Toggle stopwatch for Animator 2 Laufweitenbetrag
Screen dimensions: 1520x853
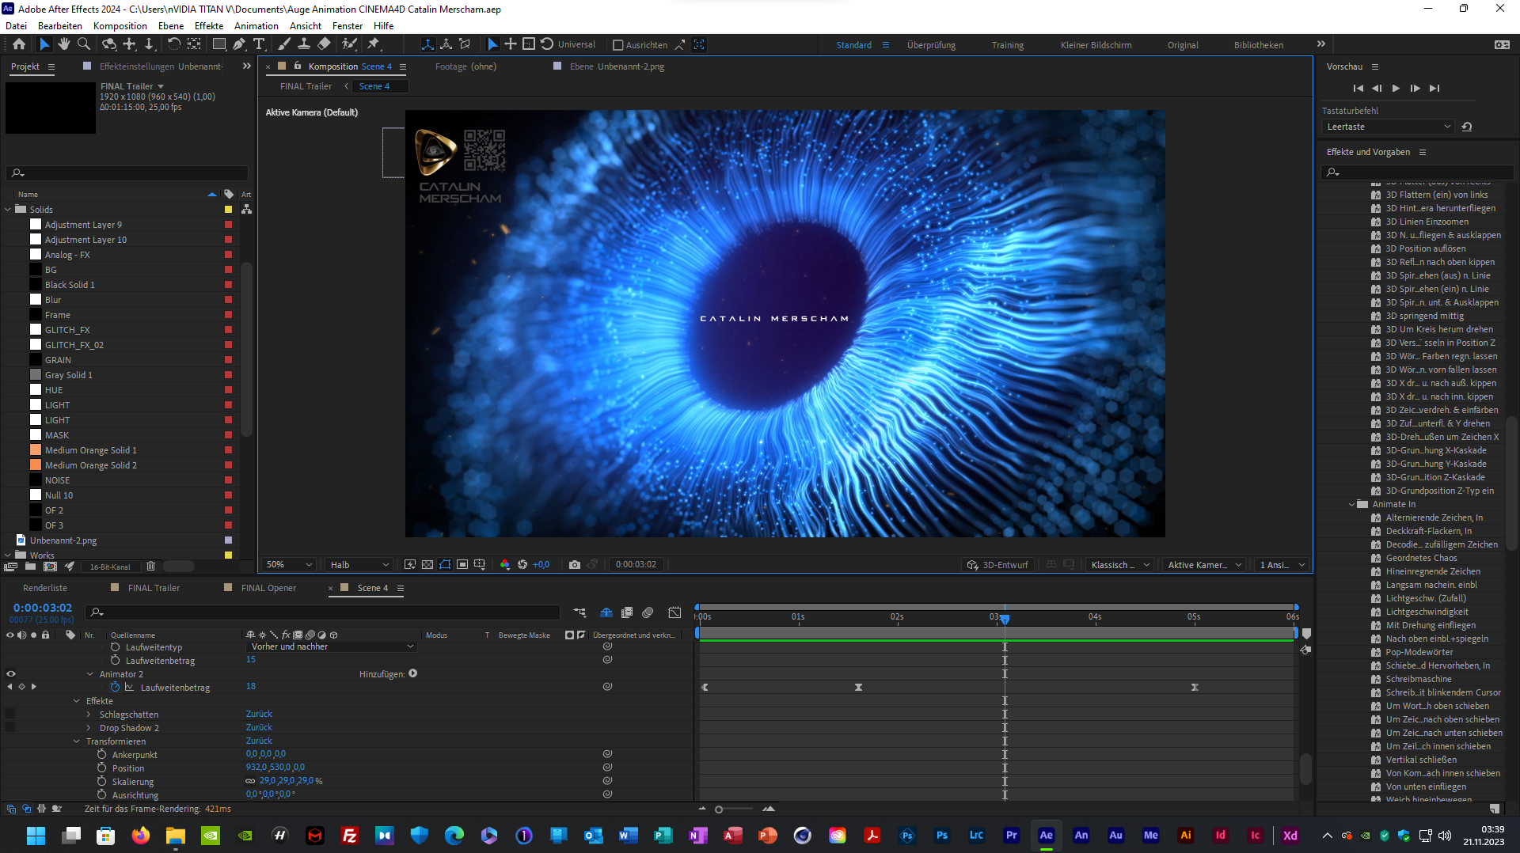click(116, 688)
